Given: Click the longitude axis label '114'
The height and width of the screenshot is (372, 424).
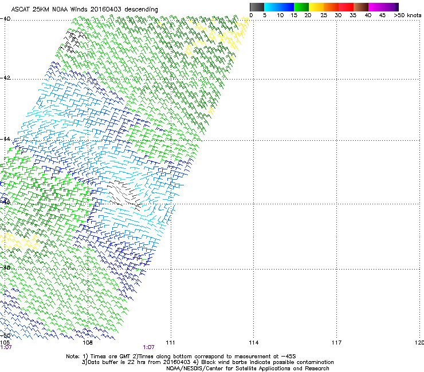Looking at the screenshot, I should 253,343.
